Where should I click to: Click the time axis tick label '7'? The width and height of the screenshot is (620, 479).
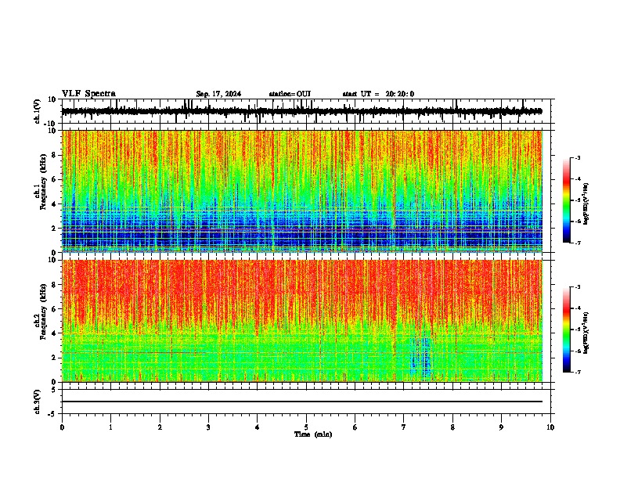(404, 427)
